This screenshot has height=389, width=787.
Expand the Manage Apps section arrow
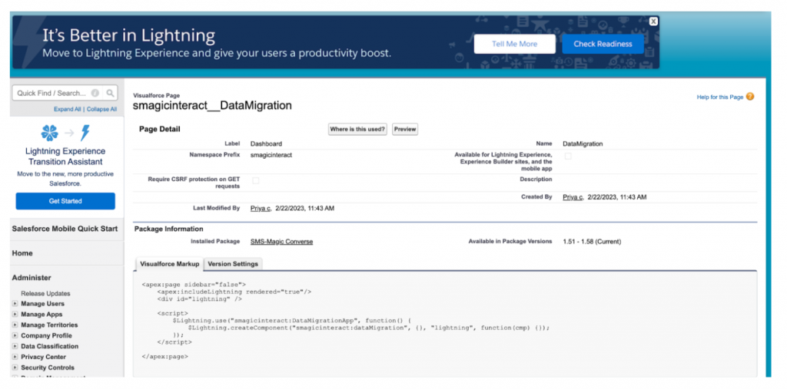coord(15,315)
